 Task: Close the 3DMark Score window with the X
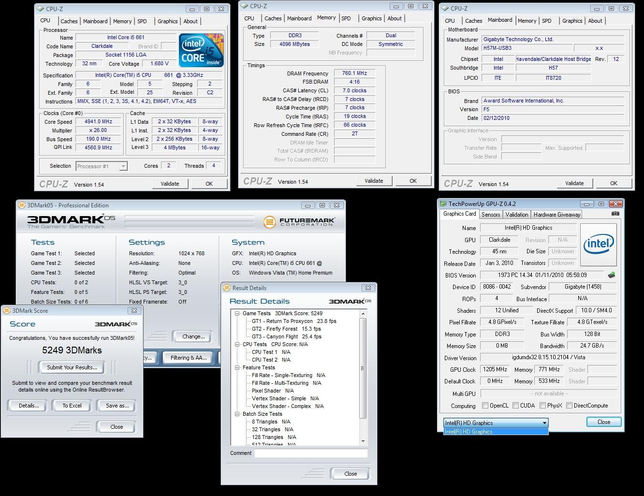point(133,310)
